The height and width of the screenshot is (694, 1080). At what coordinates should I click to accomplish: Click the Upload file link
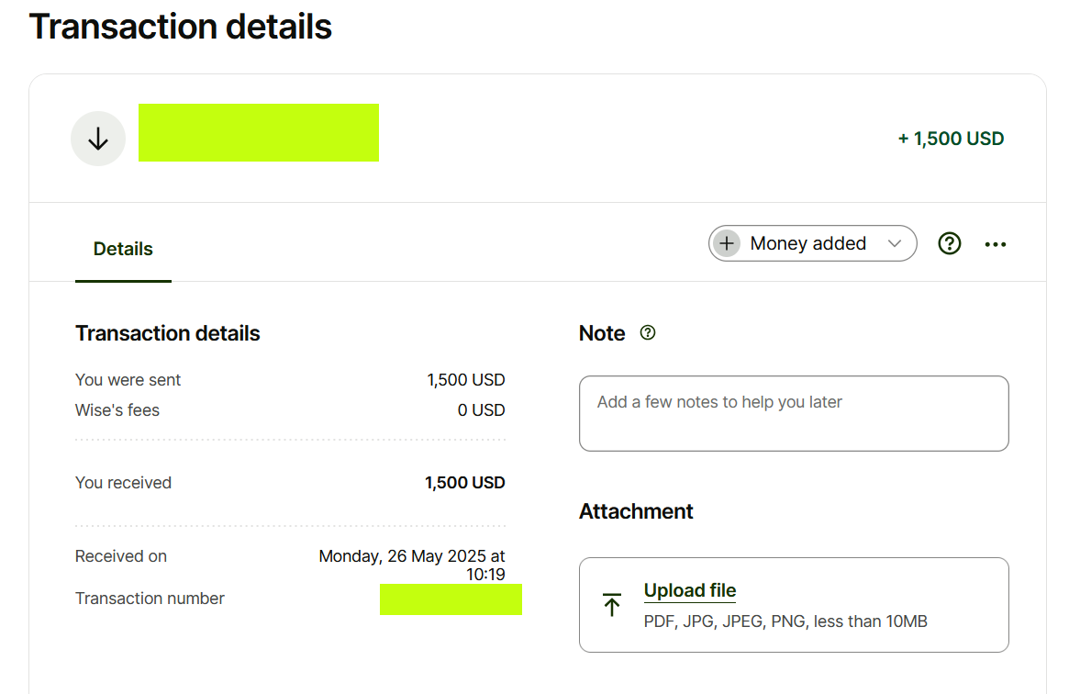[690, 590]
